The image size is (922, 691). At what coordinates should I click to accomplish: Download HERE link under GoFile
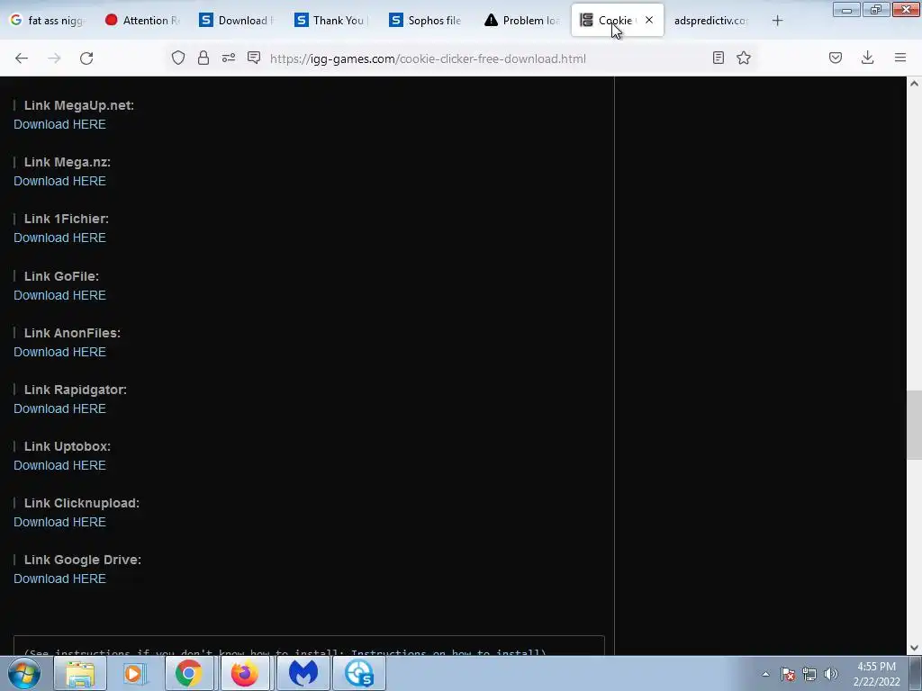[60, 295]
